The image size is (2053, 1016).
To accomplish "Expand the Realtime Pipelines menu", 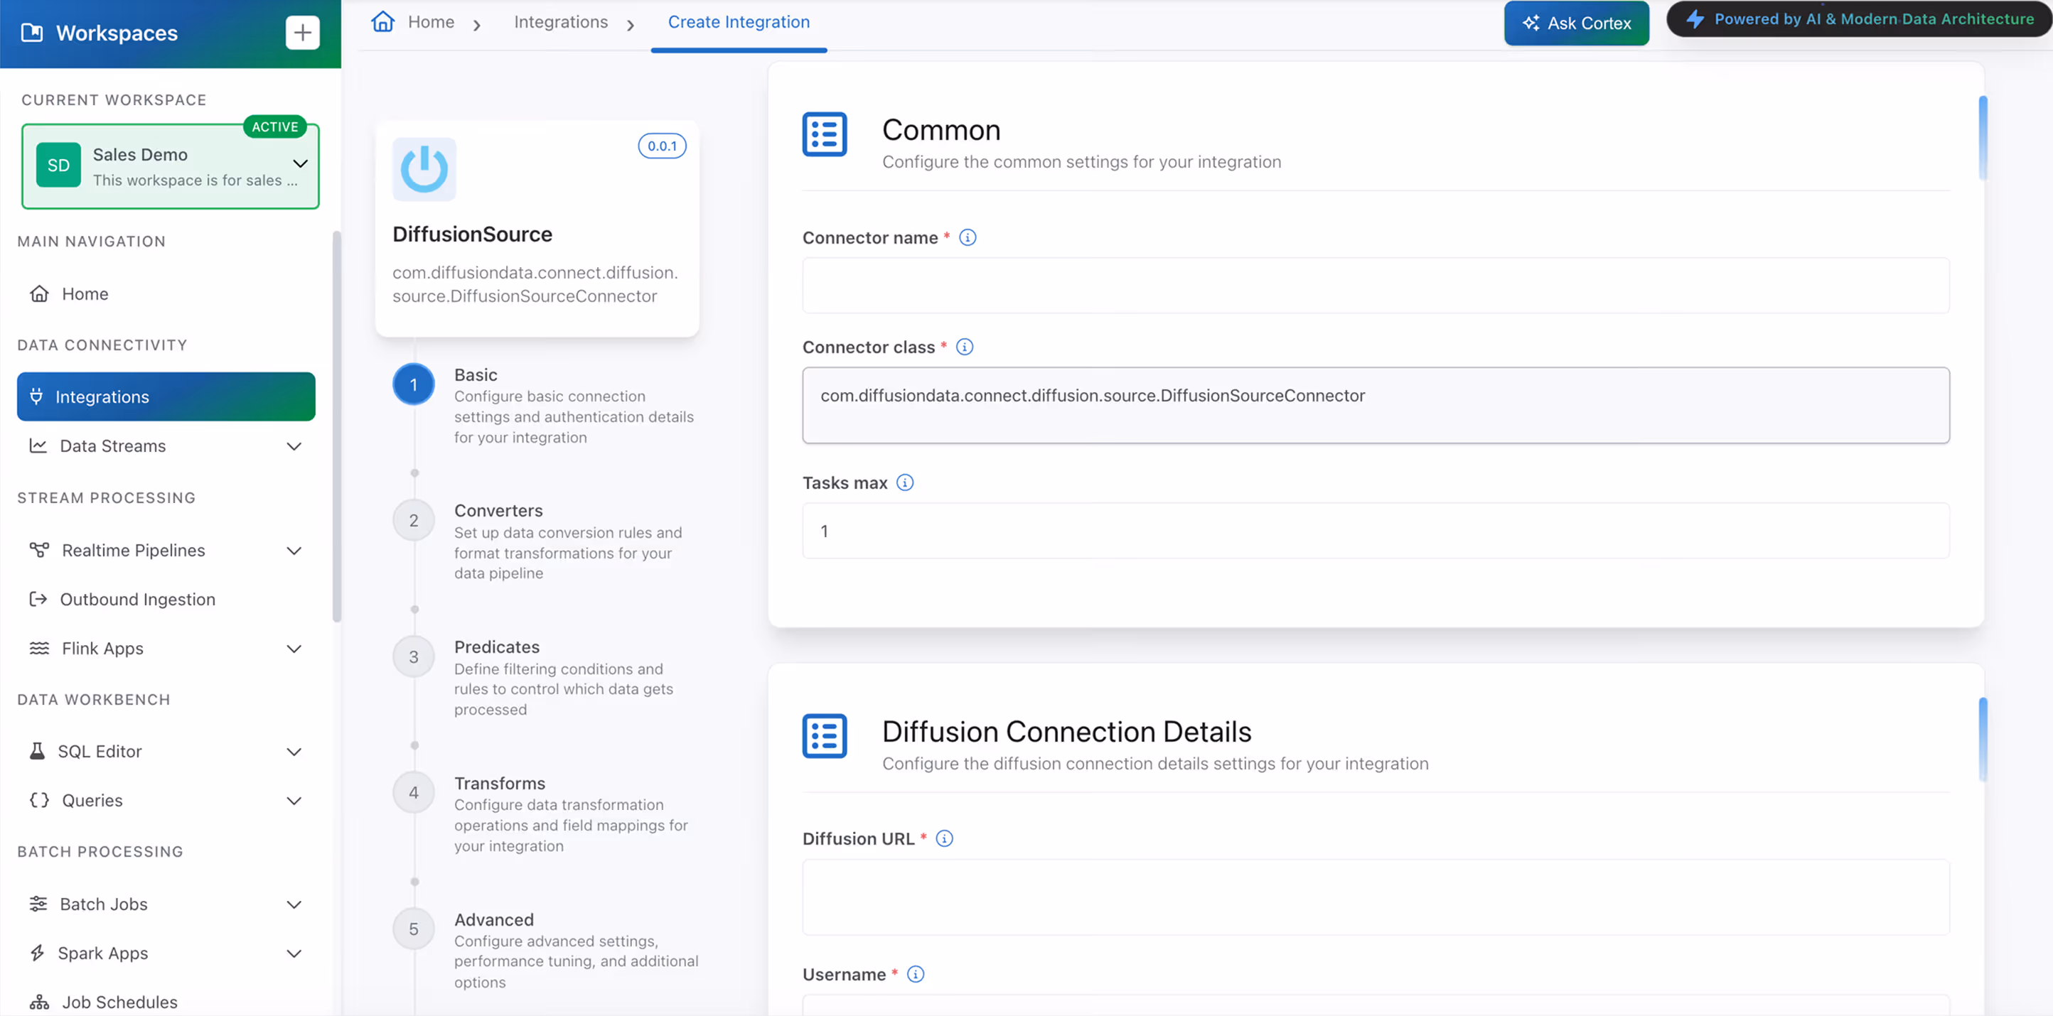I will coord(294,550).
